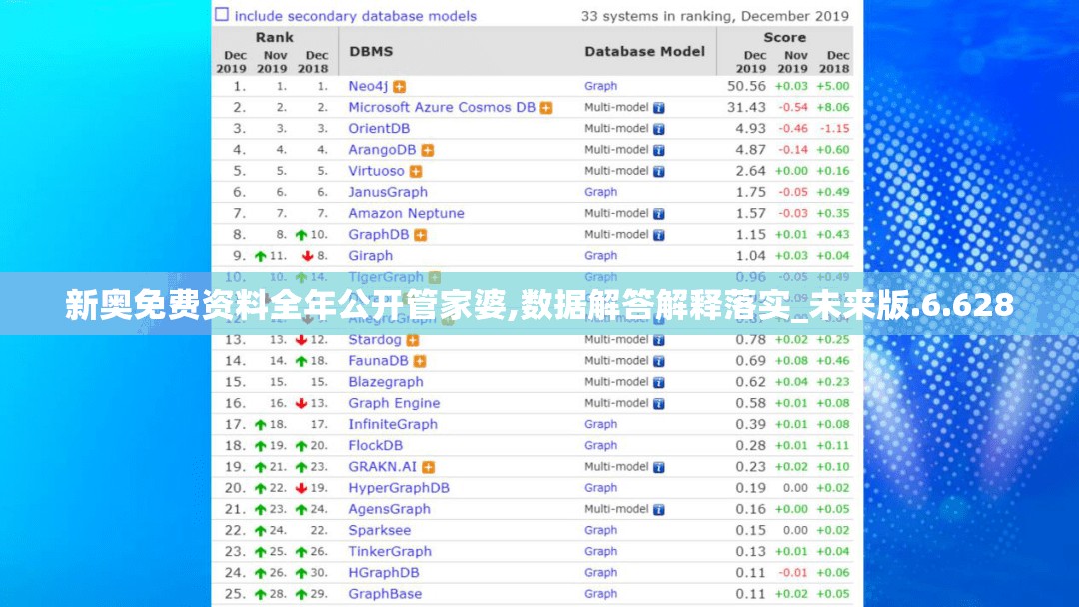This screenshot has width=1079, height=607.
Task: Open the HyperGraphDB link
Action: 399,488
